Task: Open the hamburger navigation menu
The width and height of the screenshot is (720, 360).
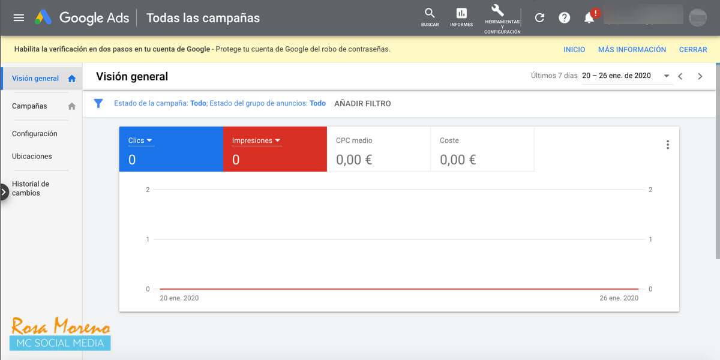Action: (x=19, y=17)
